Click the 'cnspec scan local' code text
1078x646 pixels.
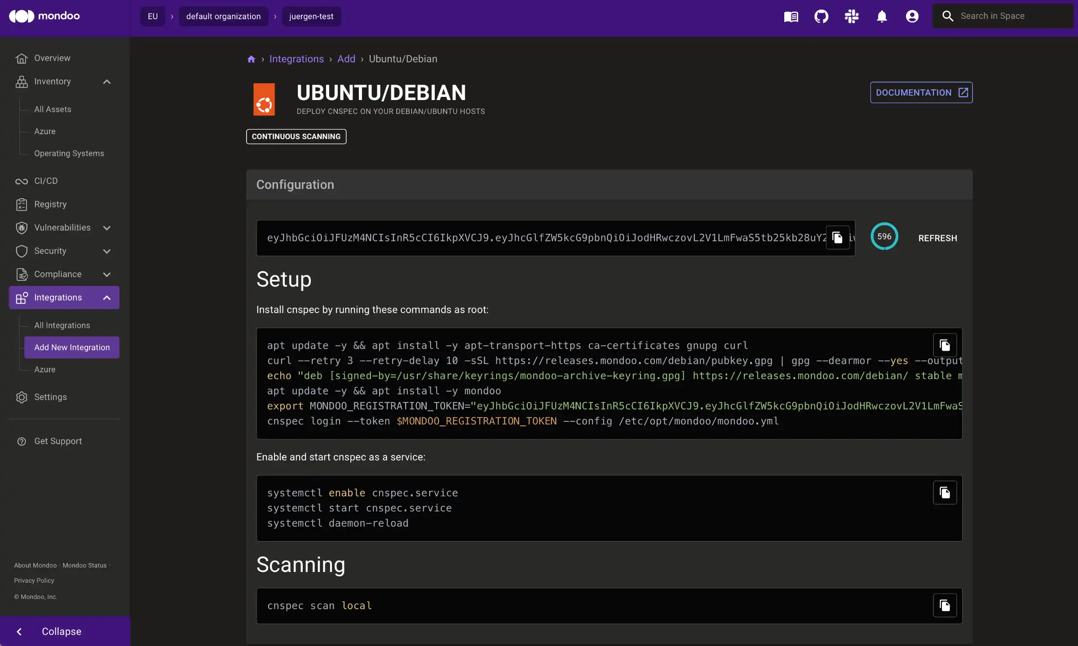coord(319,606)
